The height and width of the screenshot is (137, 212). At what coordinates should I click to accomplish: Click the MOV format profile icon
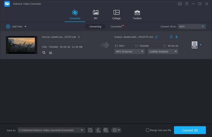point(195,45)
